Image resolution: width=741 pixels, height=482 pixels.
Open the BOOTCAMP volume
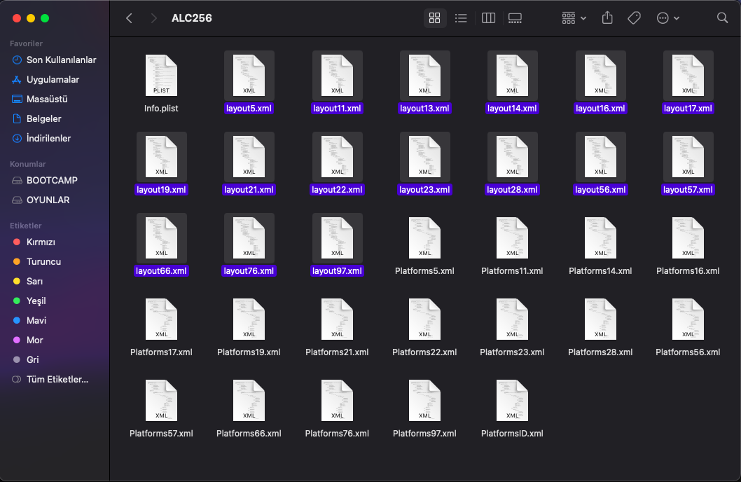(52, 180)
